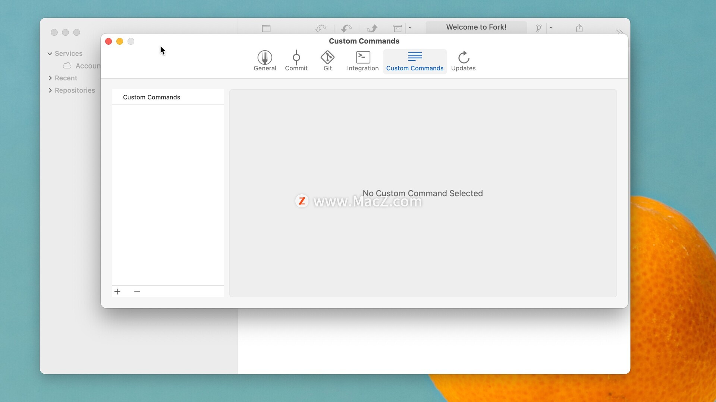Click the Pull icon in Fork toolbar
Image resolution: width=716 pixels, height=402 pixels.
tap(346, 28)
